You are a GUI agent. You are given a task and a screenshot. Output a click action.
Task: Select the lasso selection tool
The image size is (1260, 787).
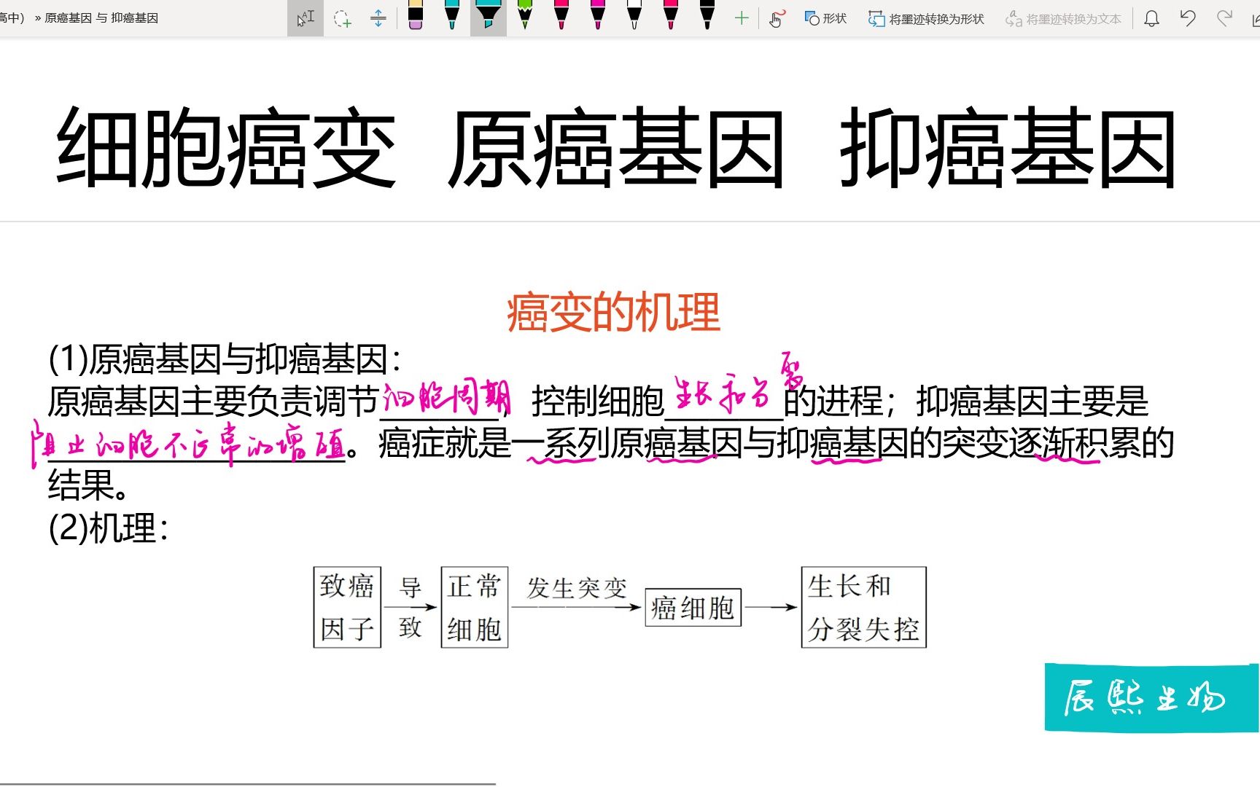click(343, 20)
